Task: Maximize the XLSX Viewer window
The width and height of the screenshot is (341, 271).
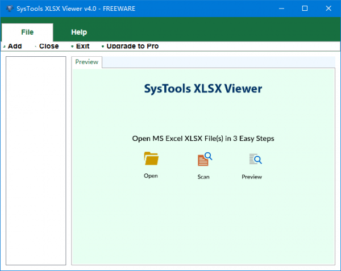Action: point(305,9)
